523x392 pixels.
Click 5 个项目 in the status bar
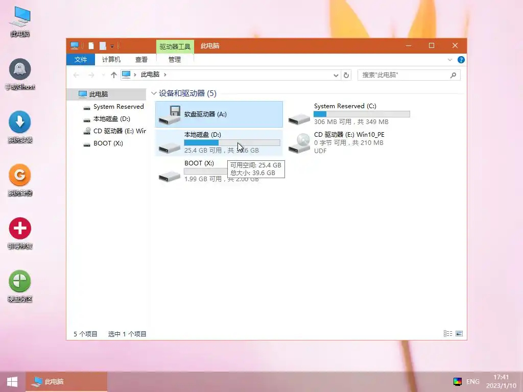85,334
